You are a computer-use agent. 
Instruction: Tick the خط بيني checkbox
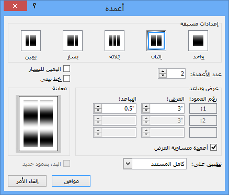pyautogui.click(x=66, y=79)
